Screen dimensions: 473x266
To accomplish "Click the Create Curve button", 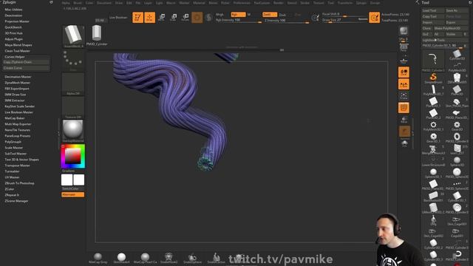I will pos(26,68).
